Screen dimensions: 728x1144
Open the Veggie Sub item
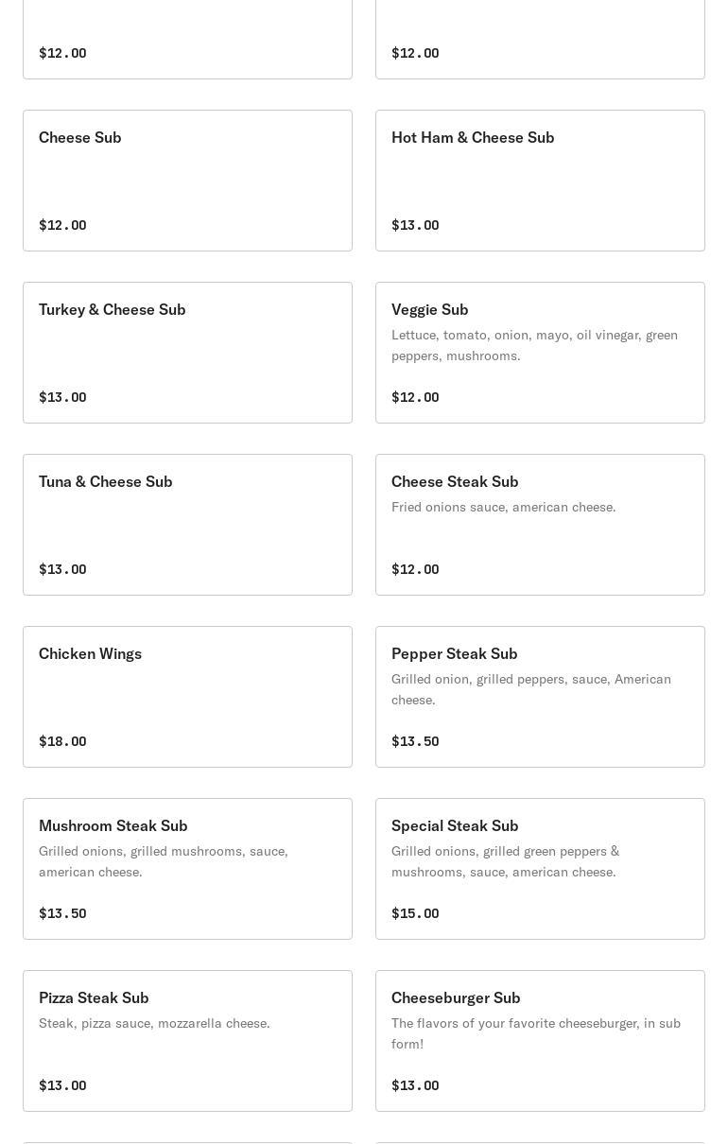pyautogui.click(x=540, y=353)
